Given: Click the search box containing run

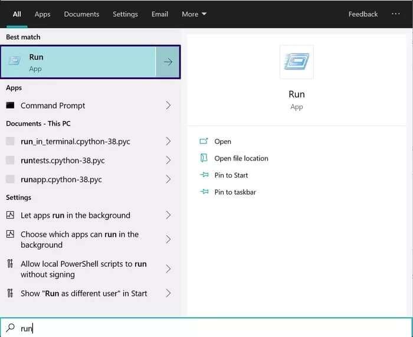Looking at the screenshot, I should (206, 328).
